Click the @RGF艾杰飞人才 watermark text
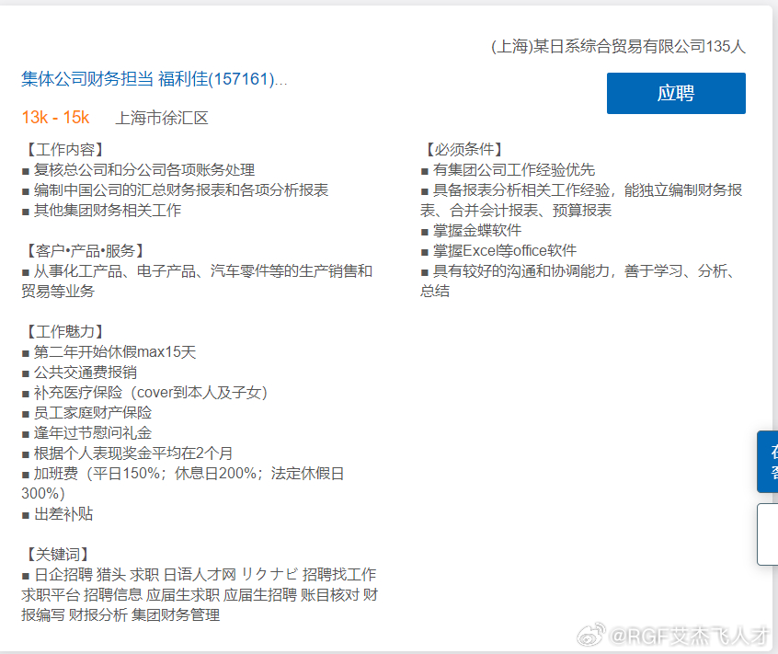 [688, 635]
